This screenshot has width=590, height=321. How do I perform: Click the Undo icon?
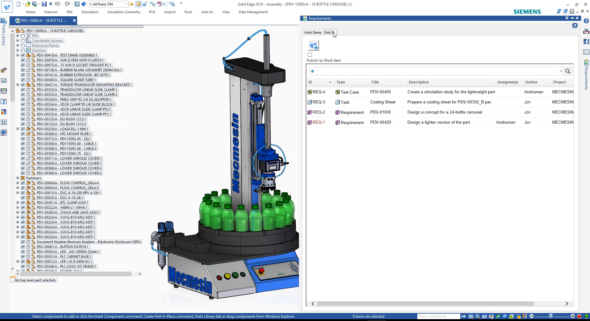pos(57,4)
